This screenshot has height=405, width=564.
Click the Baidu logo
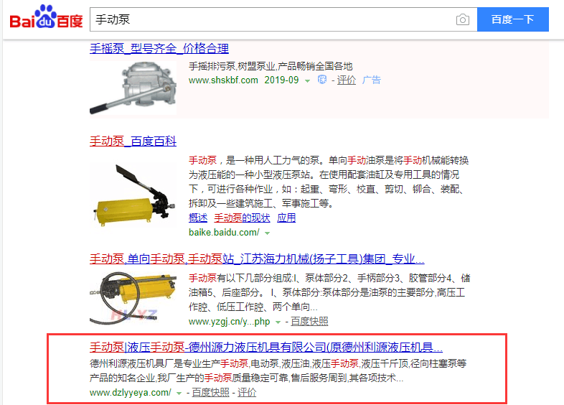click(x=46, y=17)
